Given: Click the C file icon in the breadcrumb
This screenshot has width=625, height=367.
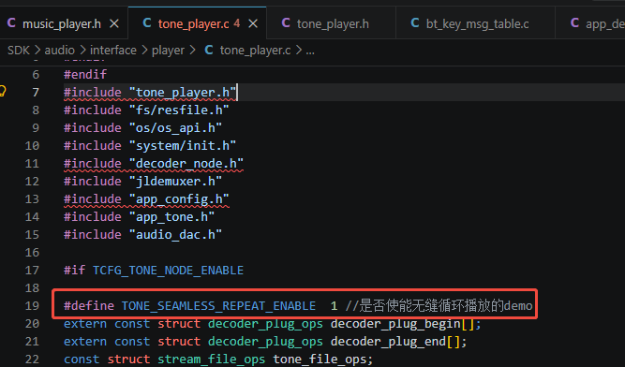Looking at the screenshot, I should coord(208,51).
